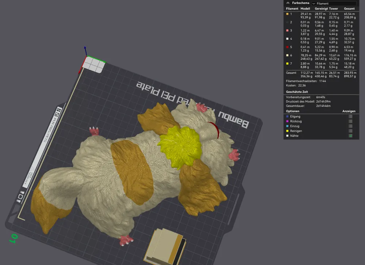Click the yellow Reinigen color swatch
The height and width of the screenshot is (265, 365).
coord(287,131)
